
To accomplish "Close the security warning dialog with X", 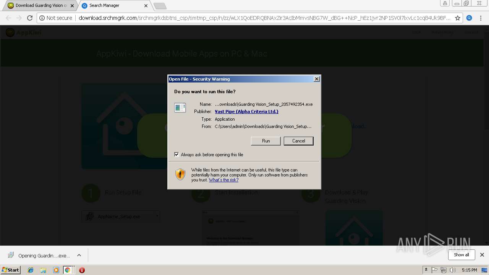I will pos(316,79).
